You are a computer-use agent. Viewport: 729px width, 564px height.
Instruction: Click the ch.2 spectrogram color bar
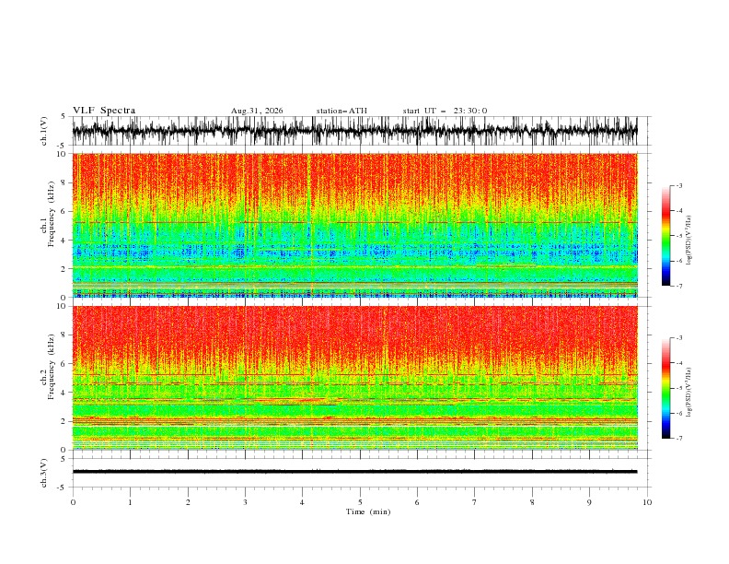click(x=665, y=388)
